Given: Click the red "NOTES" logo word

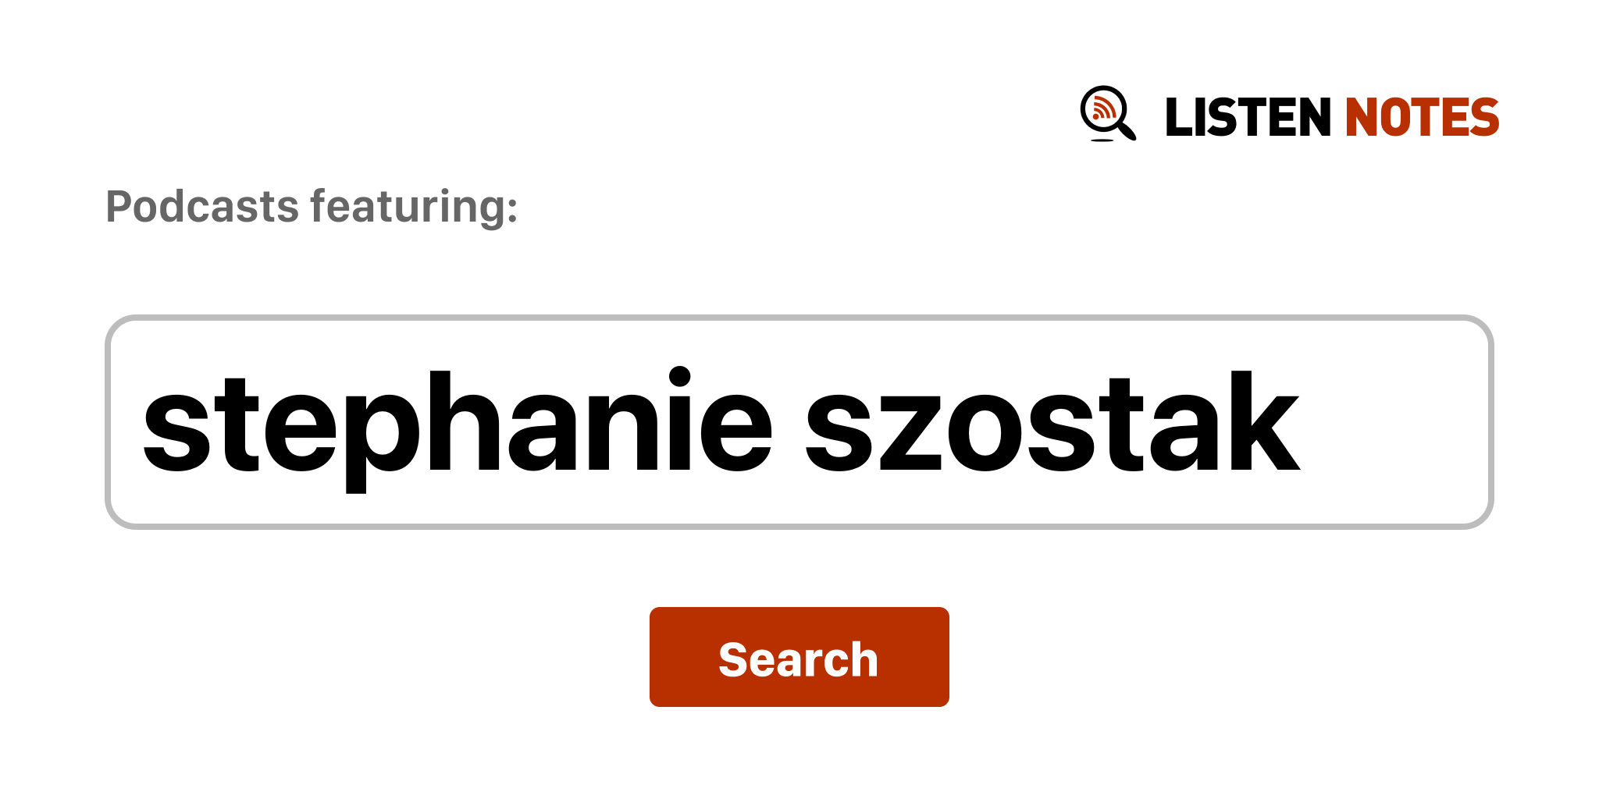Looking at the screenshot, I should coord(1422,118).
